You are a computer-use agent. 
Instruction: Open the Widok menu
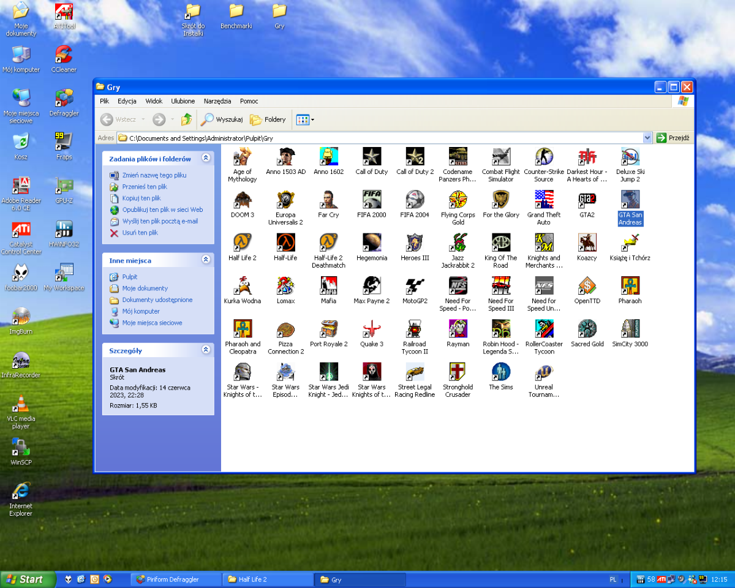(x=153, y=101)
